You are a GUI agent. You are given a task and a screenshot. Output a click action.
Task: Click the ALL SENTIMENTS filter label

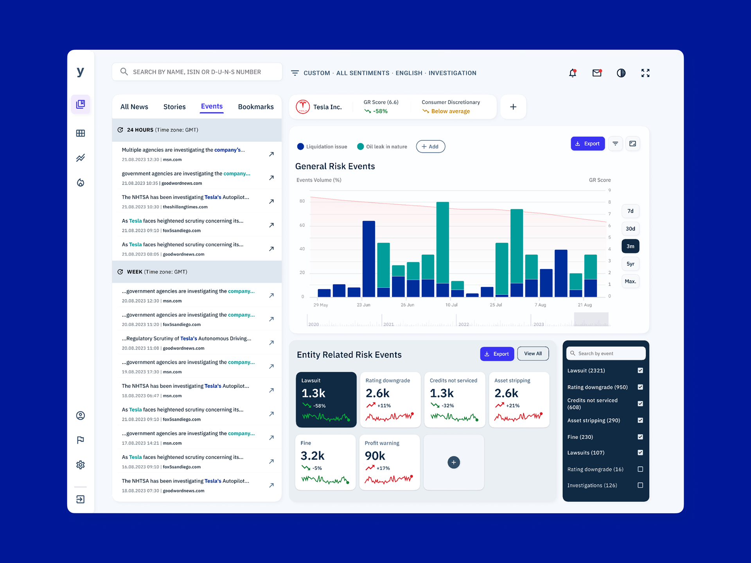[x=363, y=73]
